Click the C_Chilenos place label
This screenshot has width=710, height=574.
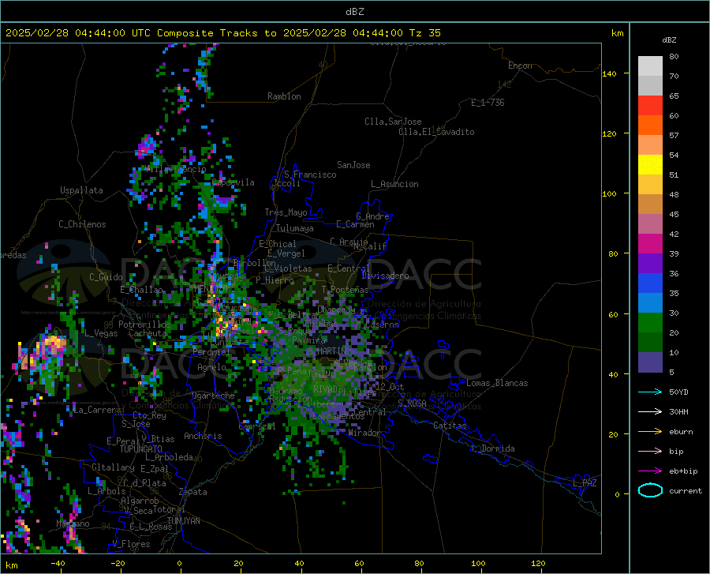[x=82, y=224]
